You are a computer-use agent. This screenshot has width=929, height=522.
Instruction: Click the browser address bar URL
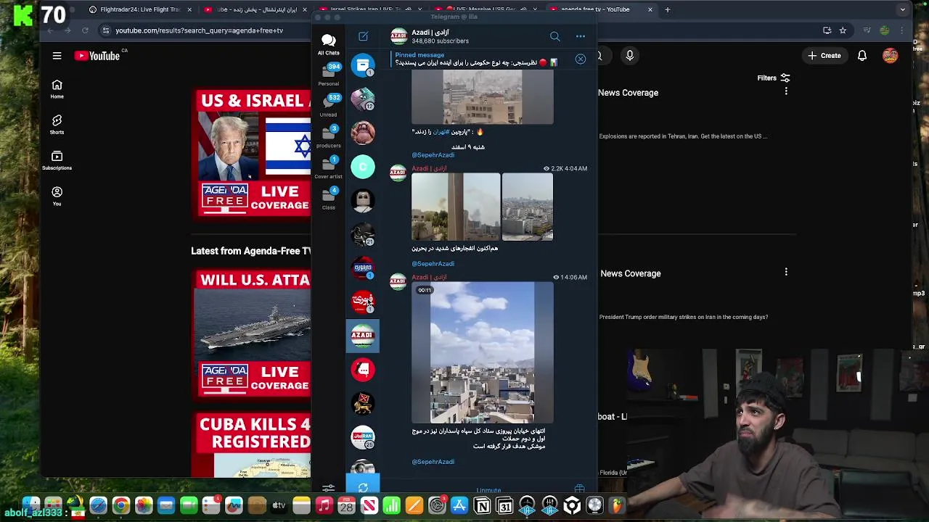(x=200, y=30)
